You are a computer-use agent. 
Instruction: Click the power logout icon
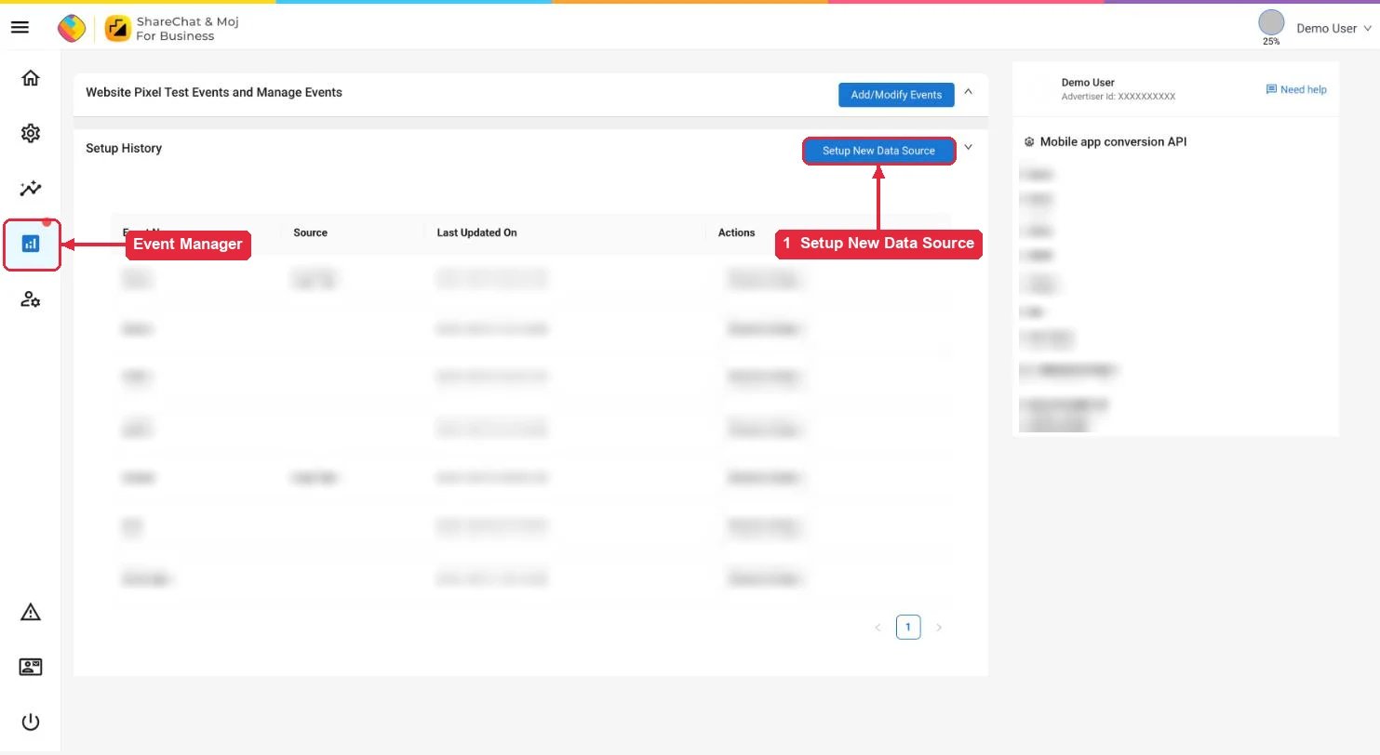coord(31,722)
